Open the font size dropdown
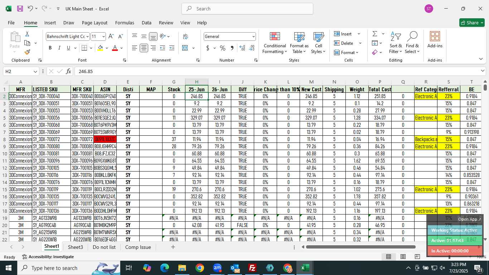The image size is (489, 275). [103, 37]
